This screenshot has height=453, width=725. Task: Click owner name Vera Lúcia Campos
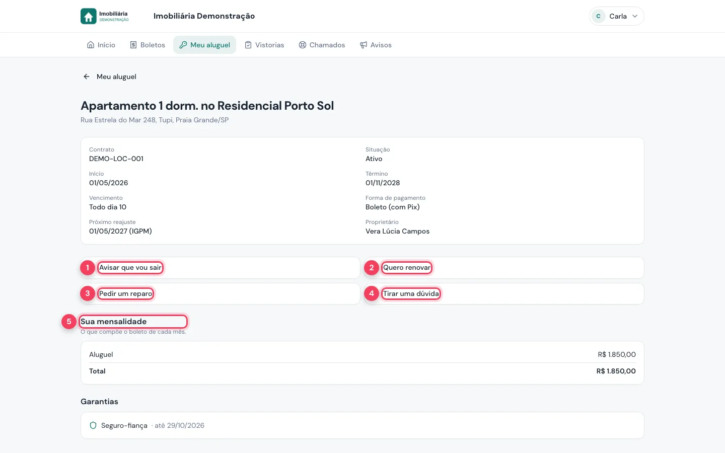tap(398, 231)
